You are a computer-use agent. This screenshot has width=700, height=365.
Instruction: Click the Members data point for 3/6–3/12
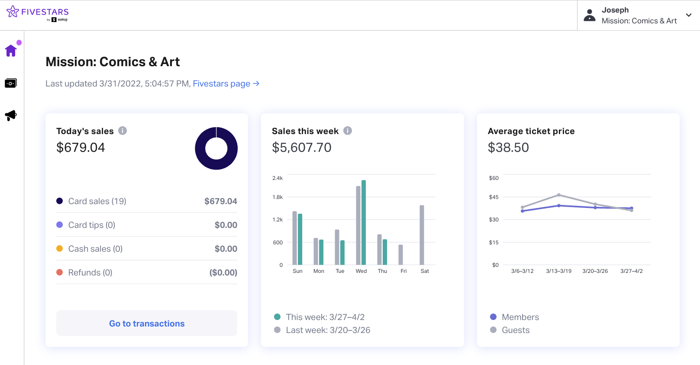click(x=523, y=211)
